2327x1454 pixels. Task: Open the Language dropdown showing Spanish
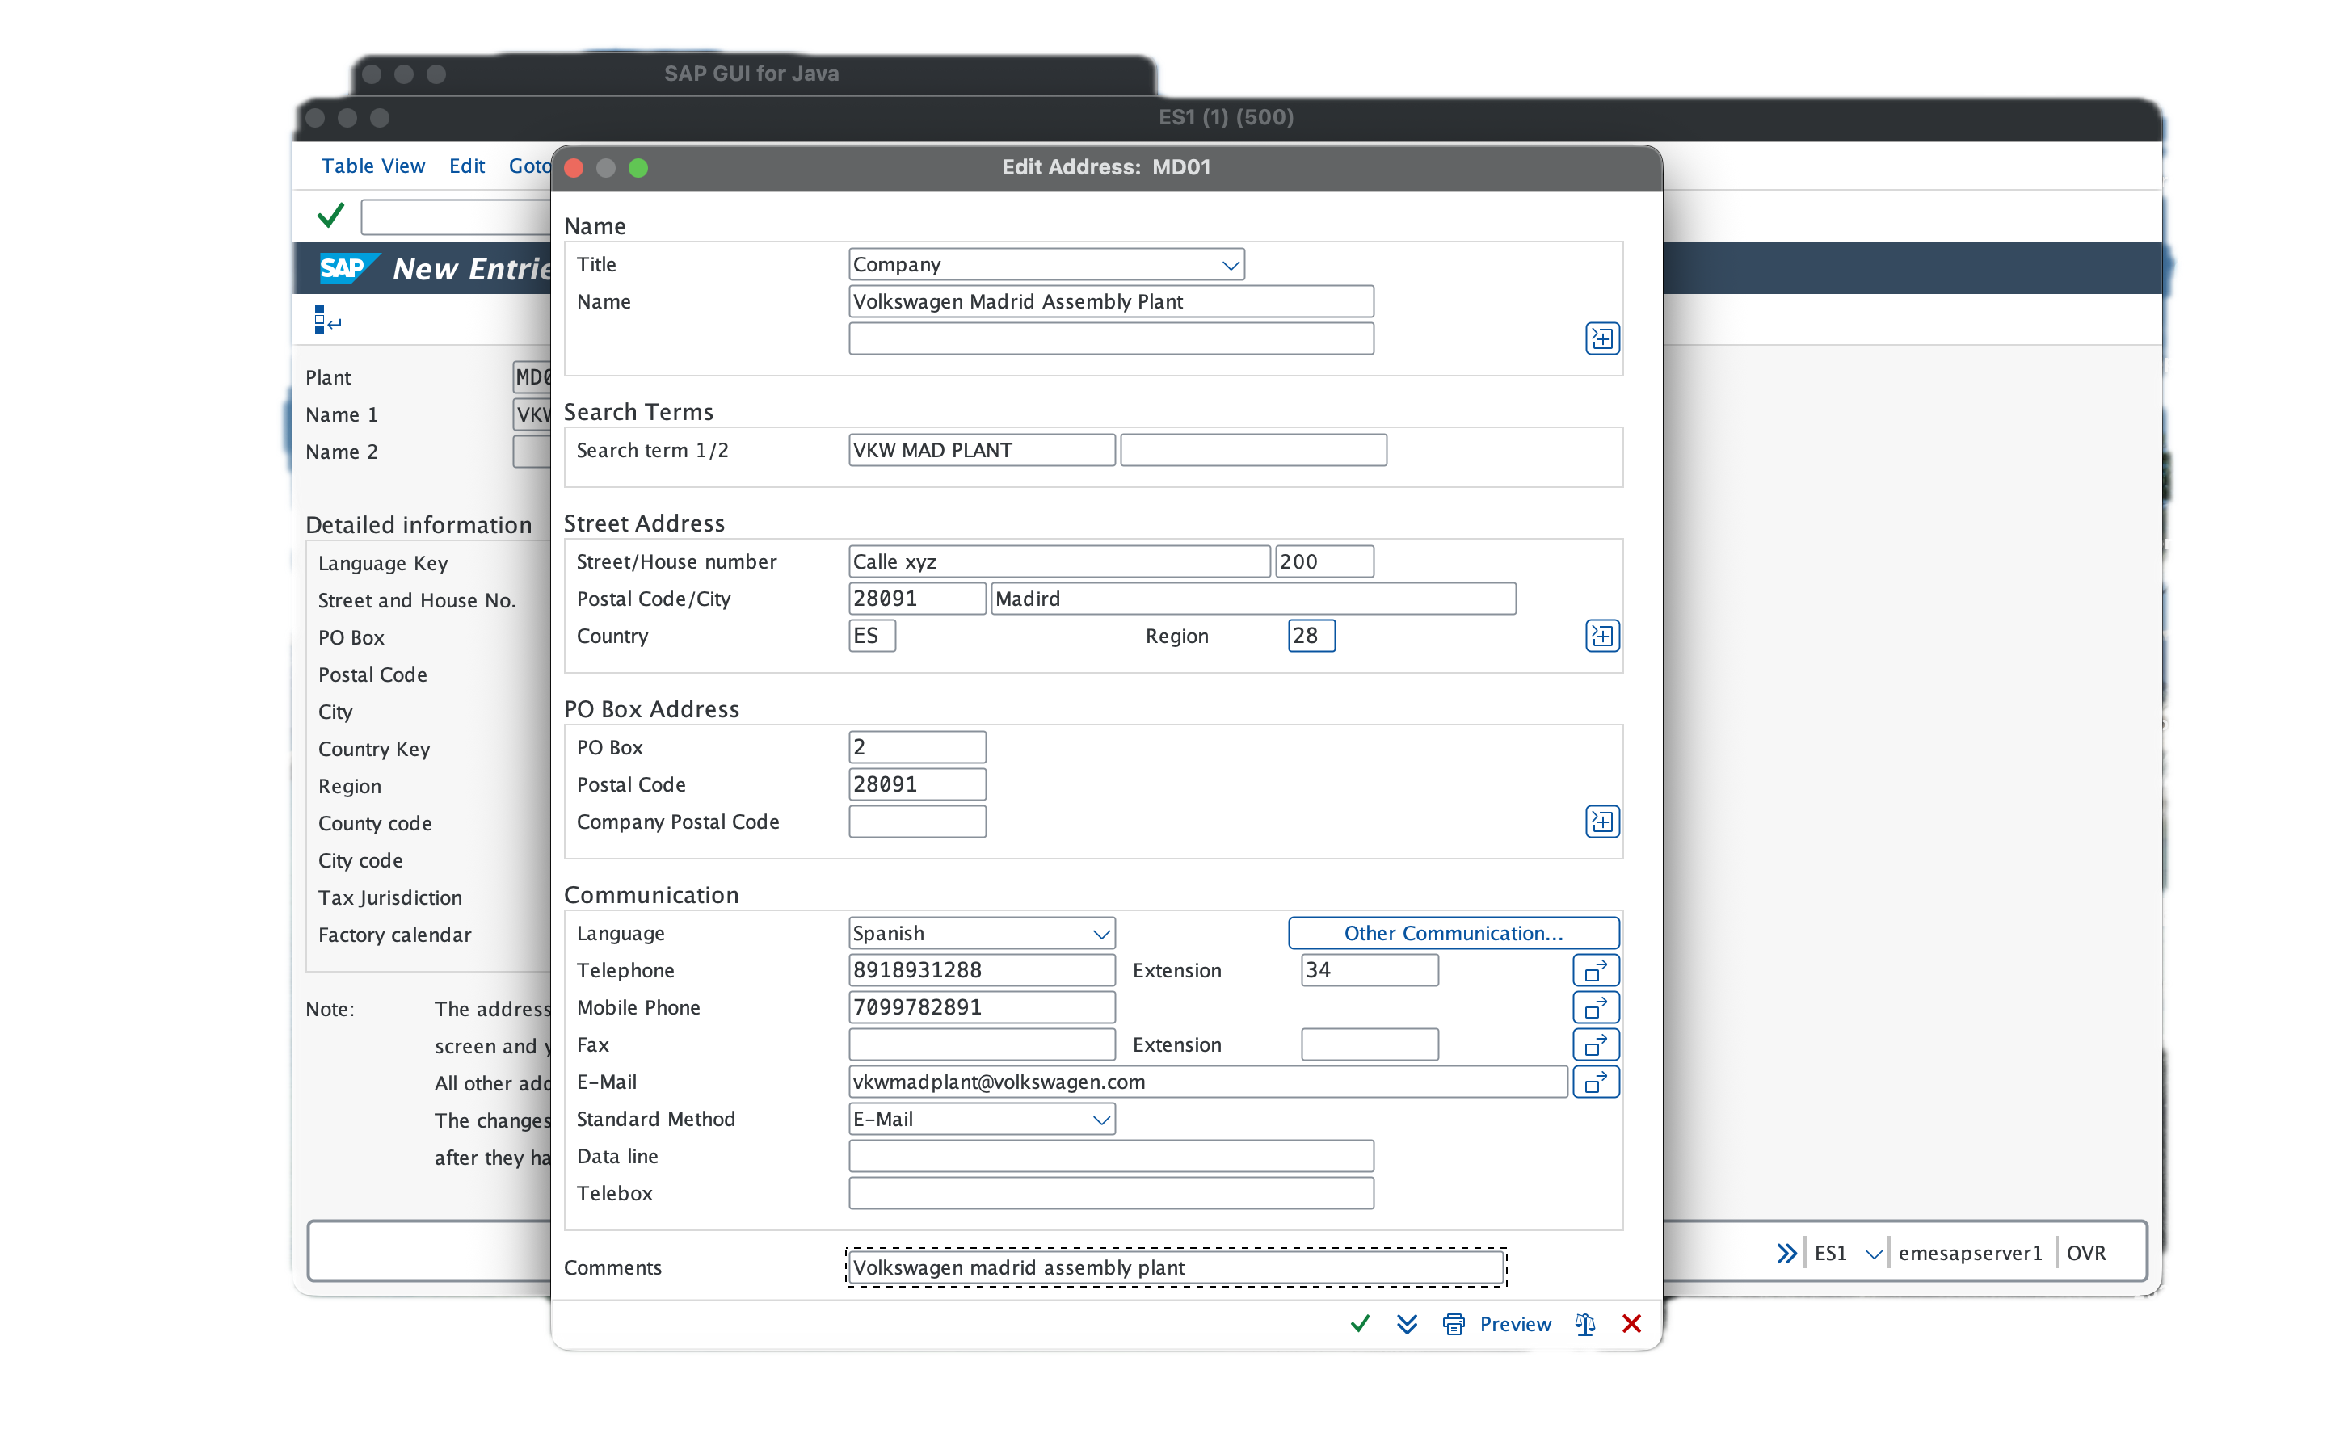click(x=982, y=933)
